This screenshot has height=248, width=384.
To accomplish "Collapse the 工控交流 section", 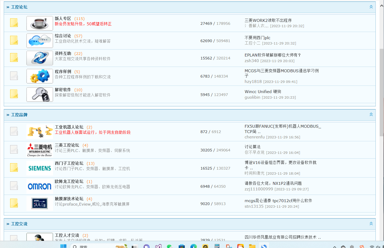I will pyautogui.click(x=371, y=224).
